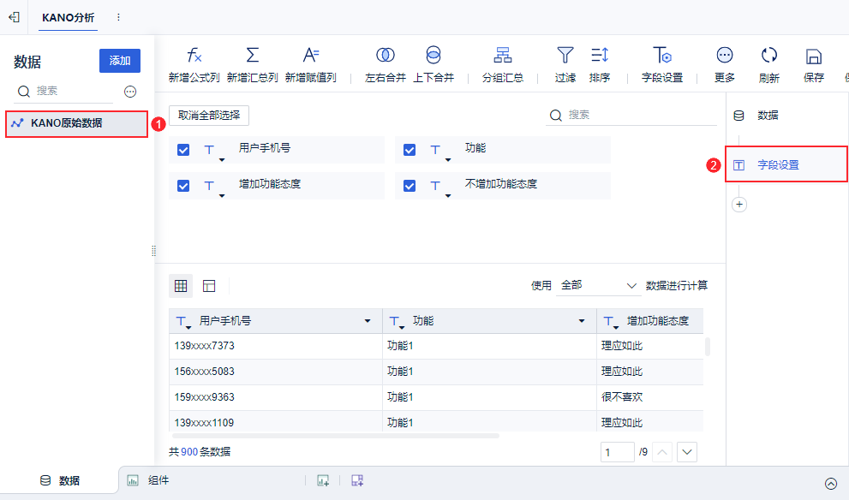Open the 全部 data usage dropdown
This screenshot has height=500, width=849.
598,286
